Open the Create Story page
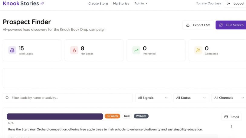 [x=98, y=3]
